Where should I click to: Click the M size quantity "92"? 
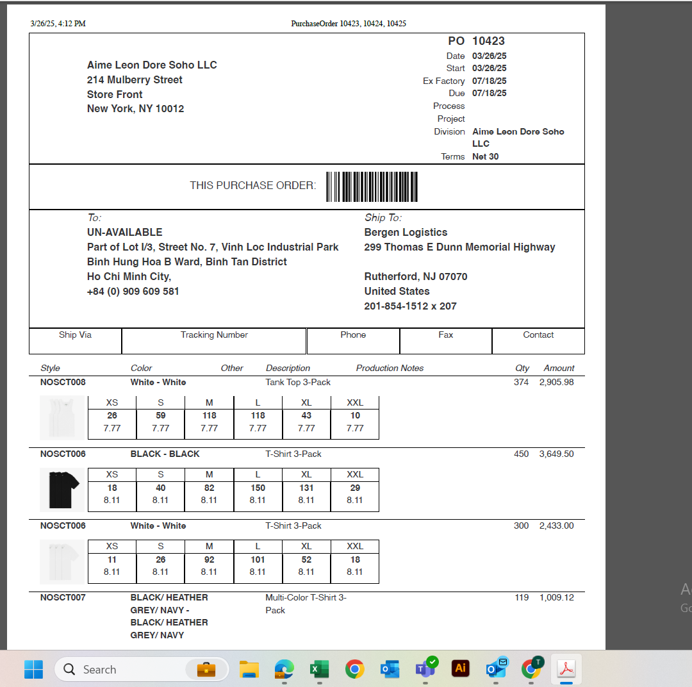coord(209,560)
